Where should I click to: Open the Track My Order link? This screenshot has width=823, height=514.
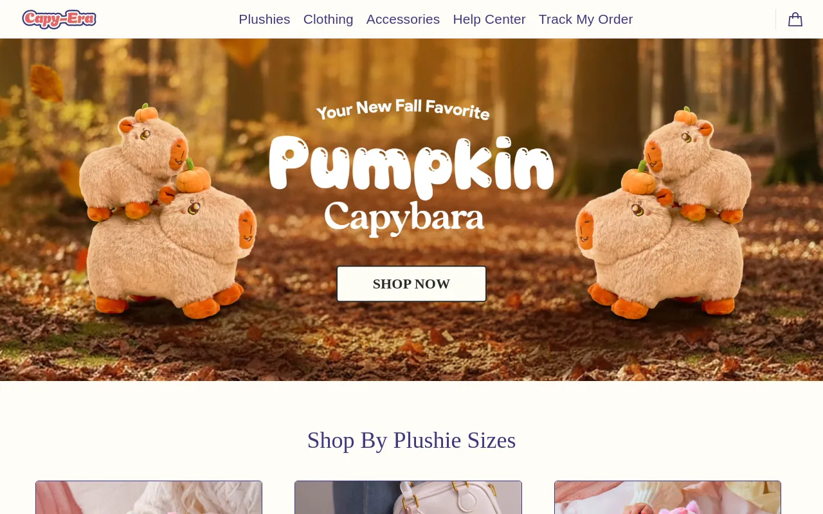pos(586,19)
